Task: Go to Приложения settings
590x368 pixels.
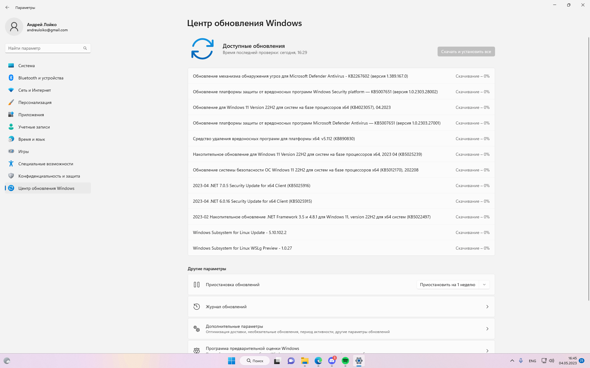Action: 48,114
